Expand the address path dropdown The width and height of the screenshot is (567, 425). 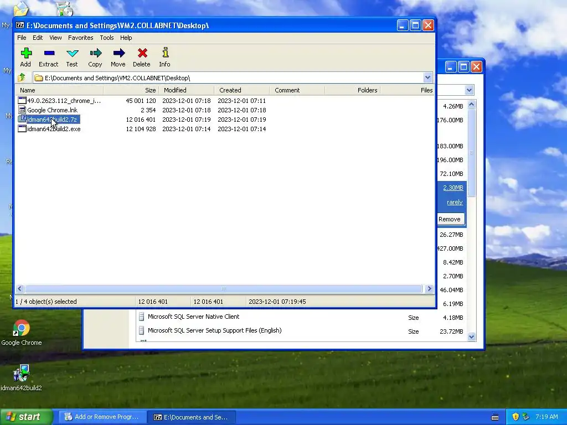pos(428,77)
